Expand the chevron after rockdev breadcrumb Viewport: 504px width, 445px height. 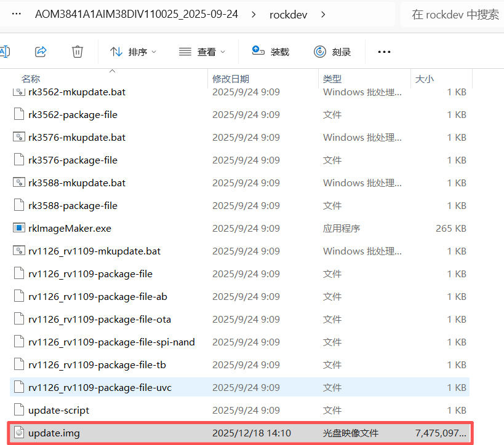tap(324, 14)
